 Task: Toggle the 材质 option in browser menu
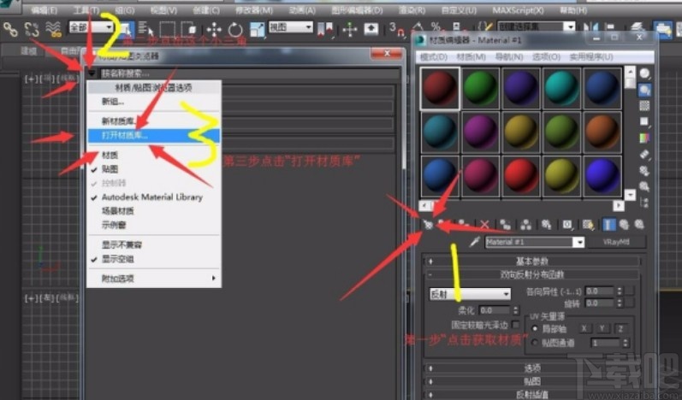(110, 155)
